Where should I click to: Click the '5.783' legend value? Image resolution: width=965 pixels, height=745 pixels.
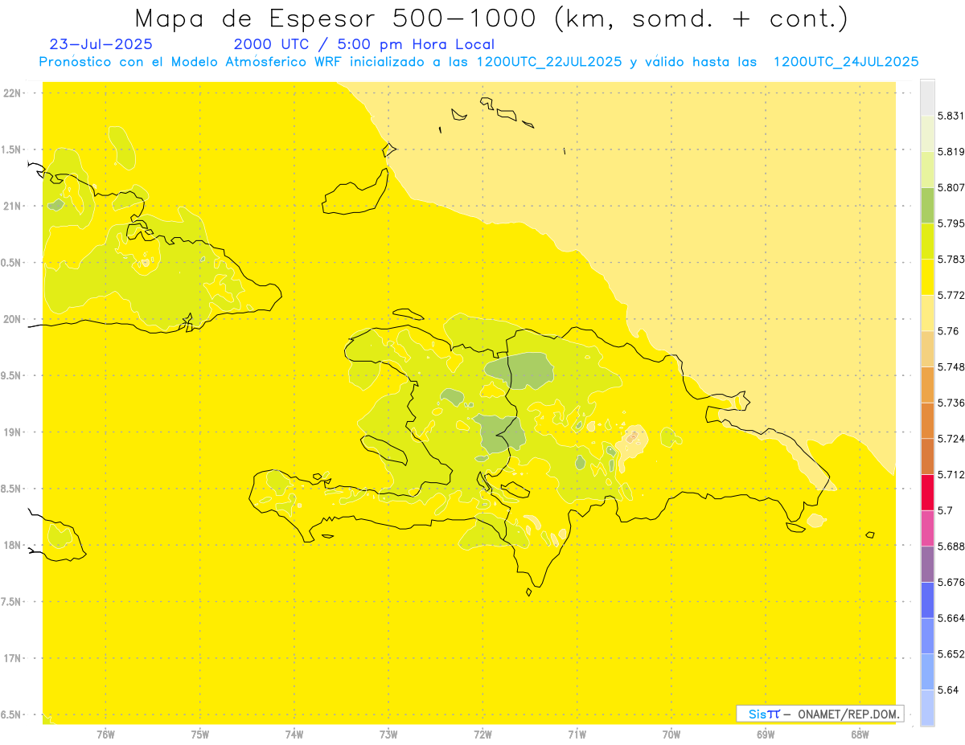point(951,260)
